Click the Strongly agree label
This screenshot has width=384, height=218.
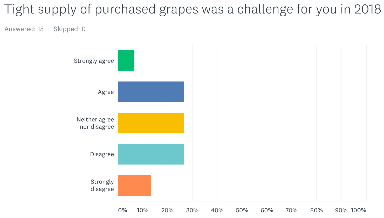click(x=94, y=61)
